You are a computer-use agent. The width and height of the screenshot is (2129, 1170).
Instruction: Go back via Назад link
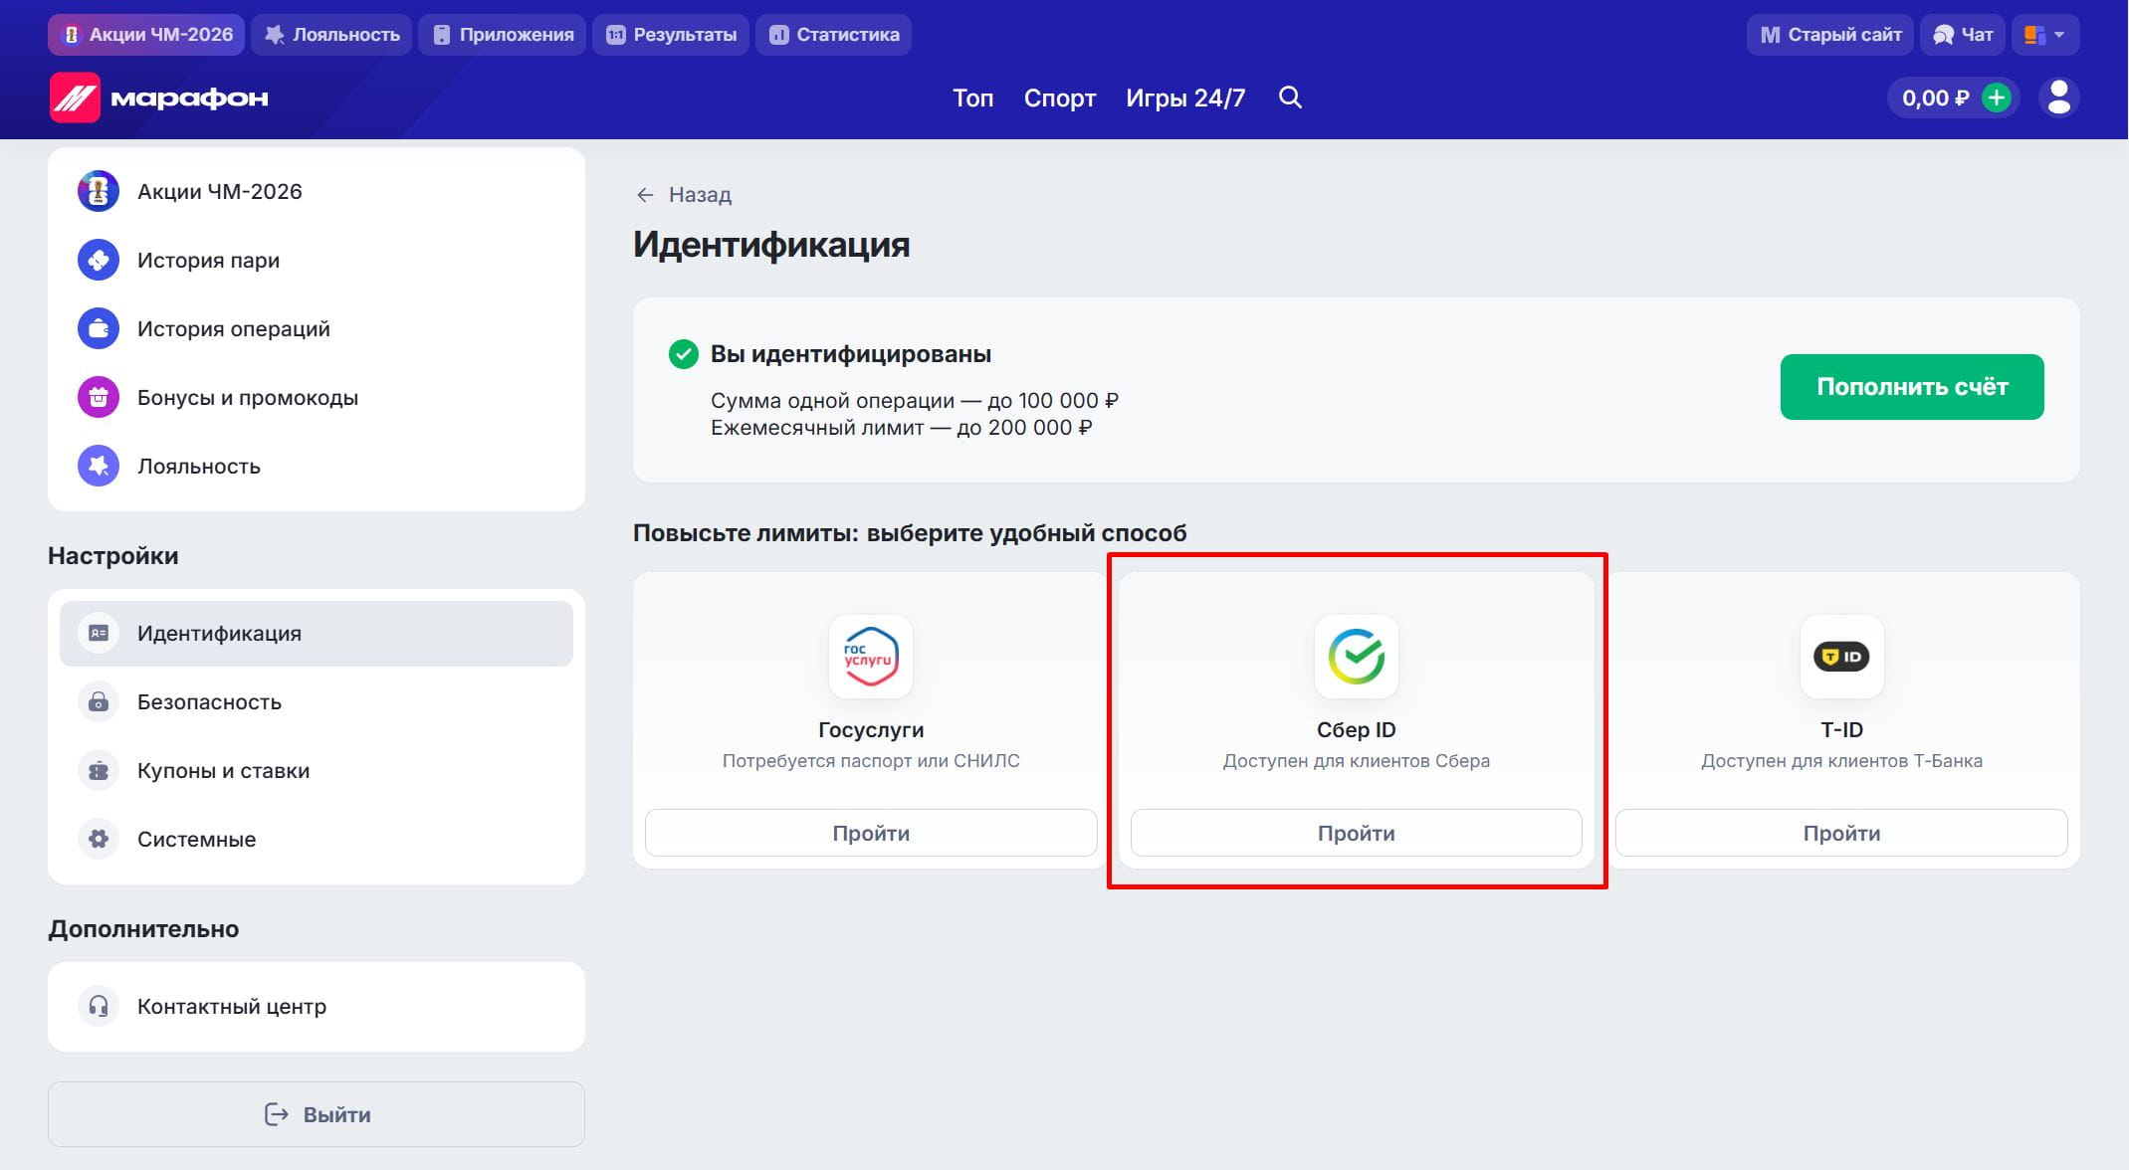[684, 195]
